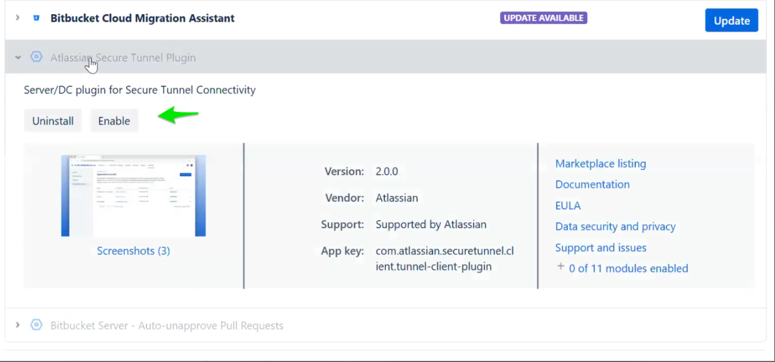Click the Atlassian Secure Tunnel Plugin icon

pos(36,57)
